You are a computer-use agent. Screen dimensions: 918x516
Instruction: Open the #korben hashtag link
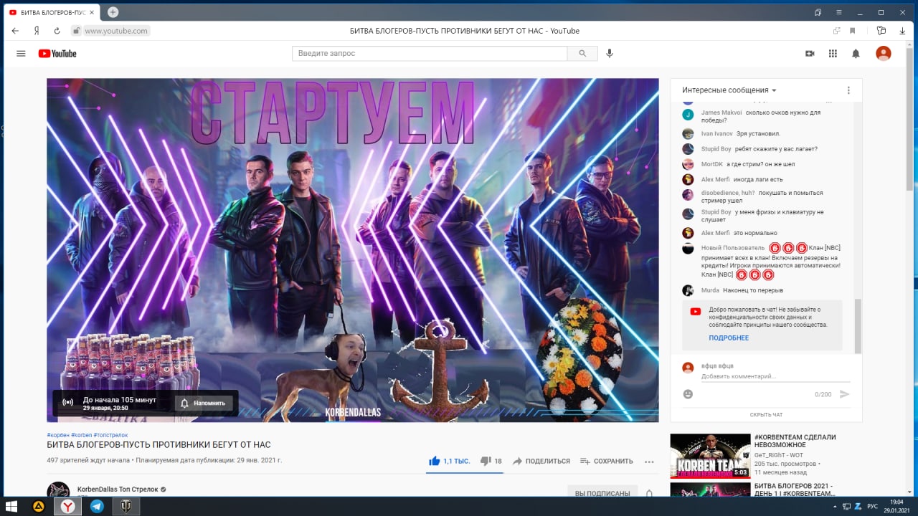click(81, 435)
